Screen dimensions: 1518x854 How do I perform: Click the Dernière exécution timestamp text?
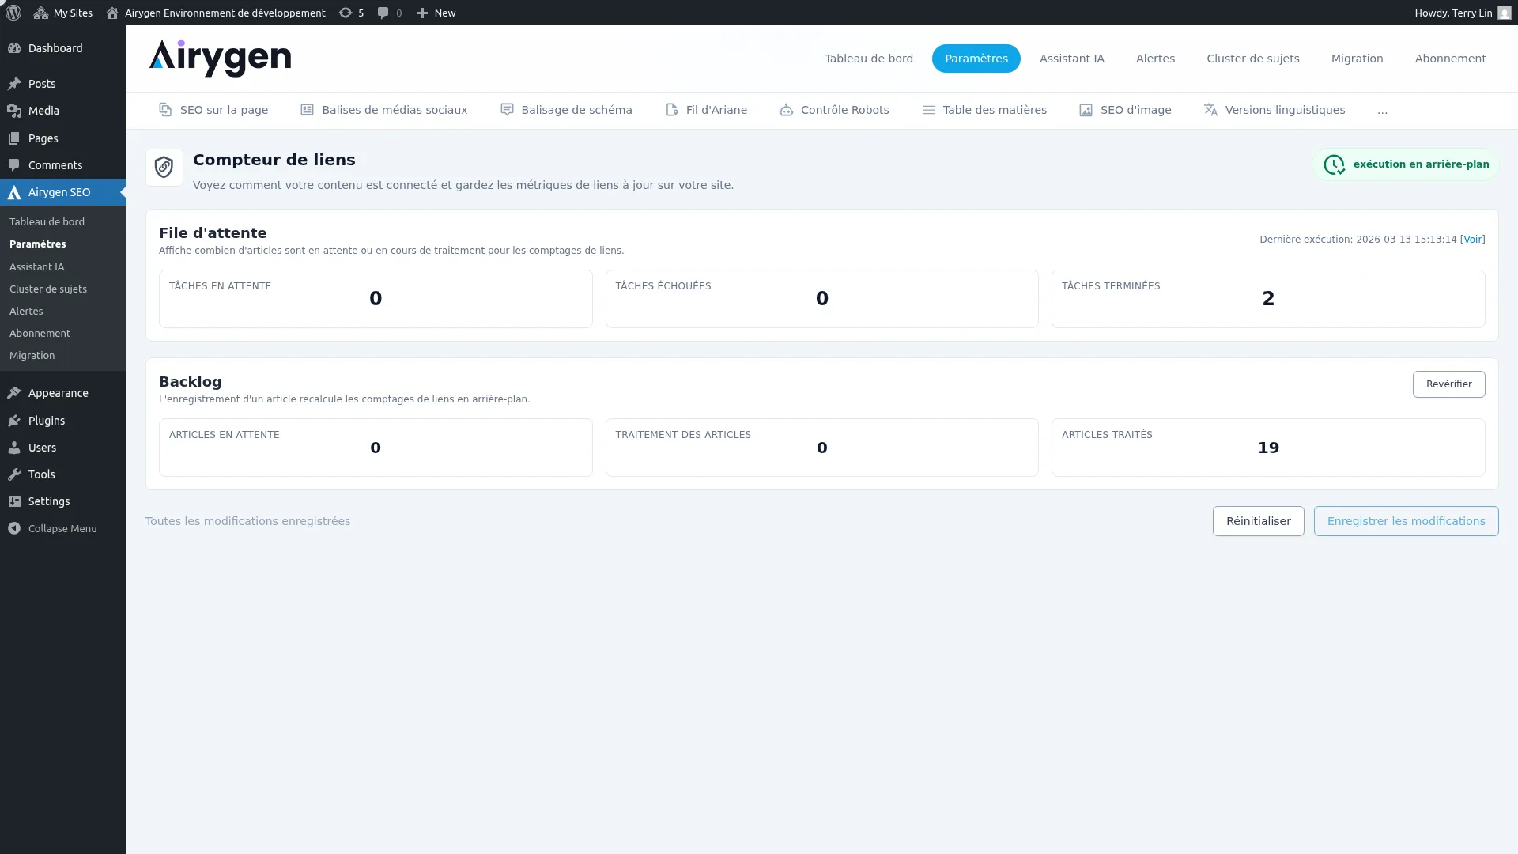pyautogui.click(x=1358, y=240)
